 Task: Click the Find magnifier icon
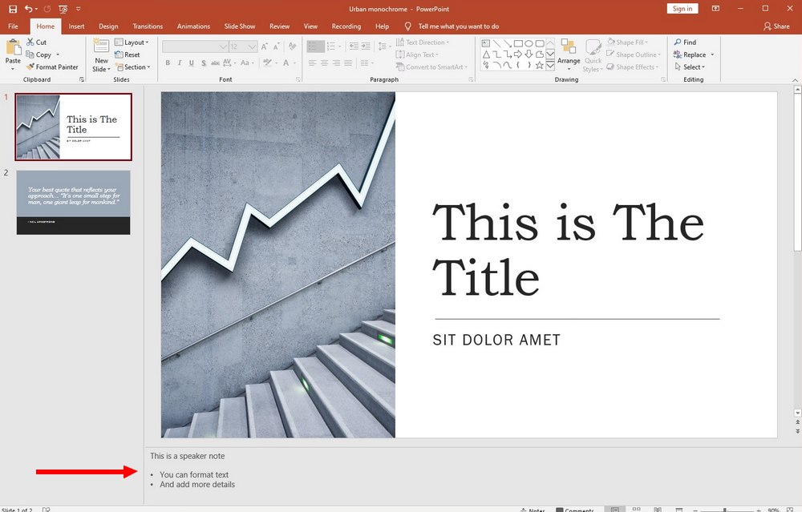point(678,42)
